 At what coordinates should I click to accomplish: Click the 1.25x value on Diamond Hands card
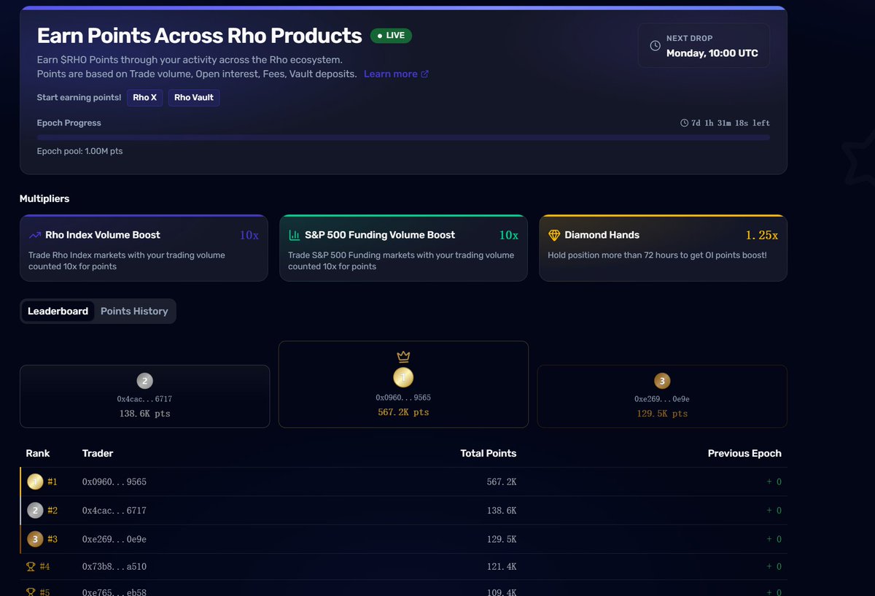(762, 235)
